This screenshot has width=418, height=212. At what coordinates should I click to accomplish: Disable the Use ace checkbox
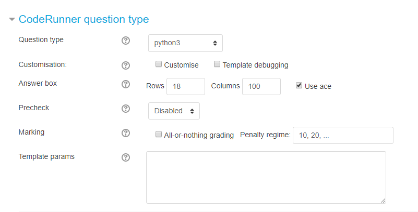[x=299, y=85]
